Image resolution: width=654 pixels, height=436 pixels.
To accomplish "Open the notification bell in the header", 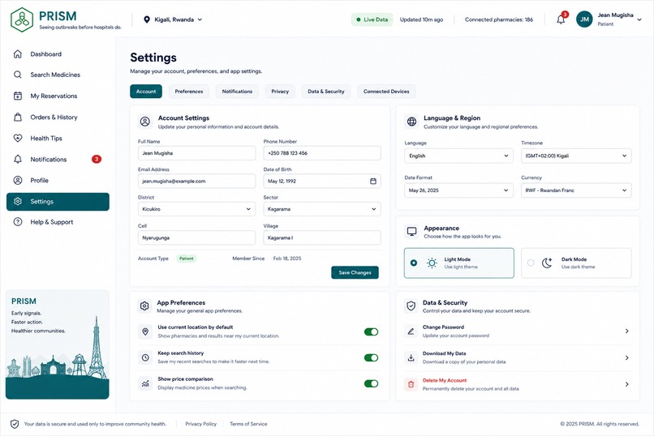I will point(561,19).
